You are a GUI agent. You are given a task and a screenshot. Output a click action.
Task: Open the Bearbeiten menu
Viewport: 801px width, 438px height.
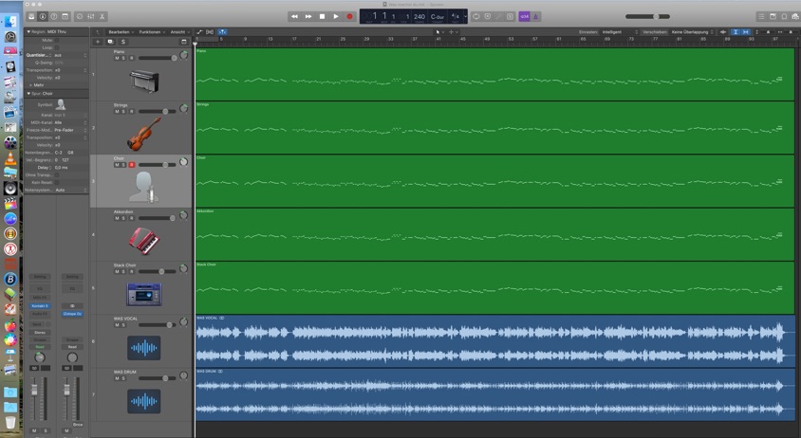121,31
